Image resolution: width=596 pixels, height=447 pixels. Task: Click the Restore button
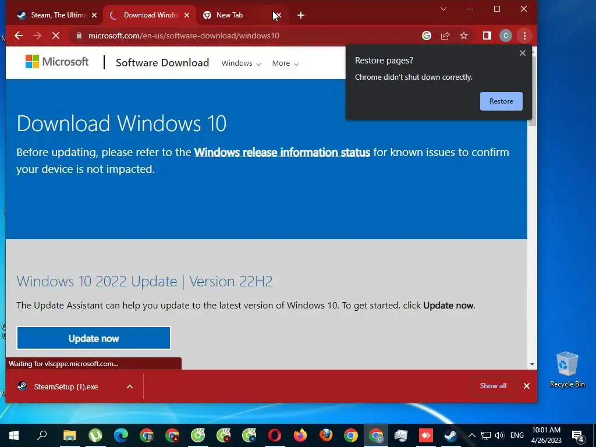coord(501,101)
